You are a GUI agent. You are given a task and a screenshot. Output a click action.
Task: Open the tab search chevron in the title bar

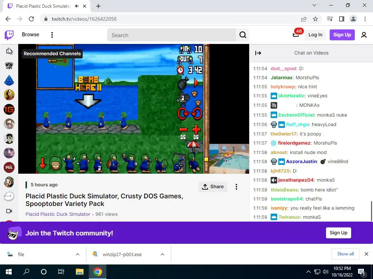tap(314, 5)
